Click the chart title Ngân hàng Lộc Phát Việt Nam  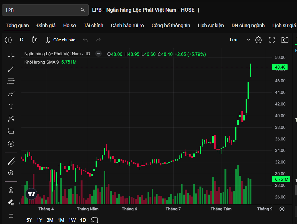click(x=53, y=54)
